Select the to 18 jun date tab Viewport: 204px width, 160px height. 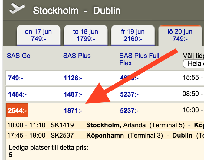click(x=86, y=35)
